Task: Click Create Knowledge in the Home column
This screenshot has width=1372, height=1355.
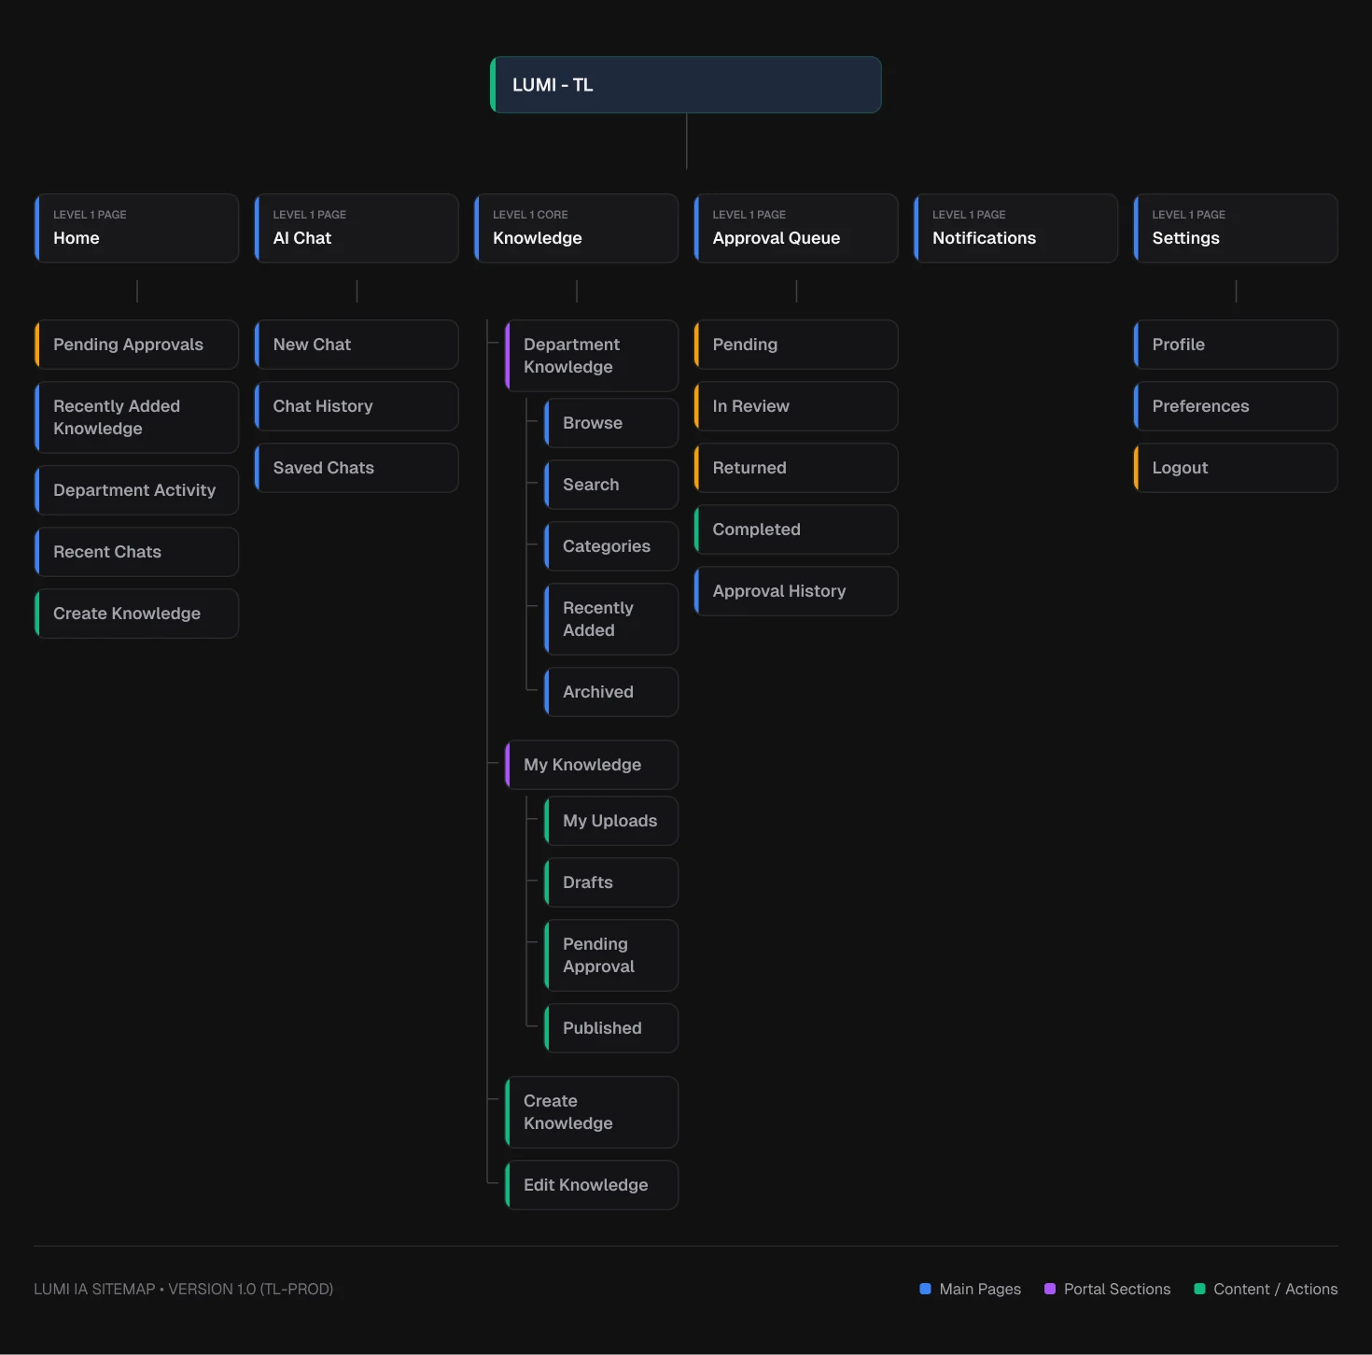Action: click(136, 614)
